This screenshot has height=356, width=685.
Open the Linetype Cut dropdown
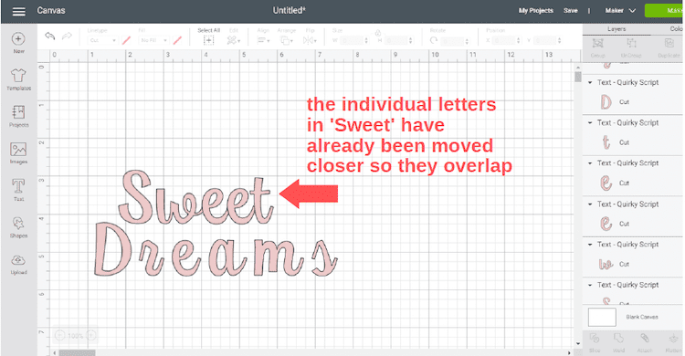click(x=102, y=40)
